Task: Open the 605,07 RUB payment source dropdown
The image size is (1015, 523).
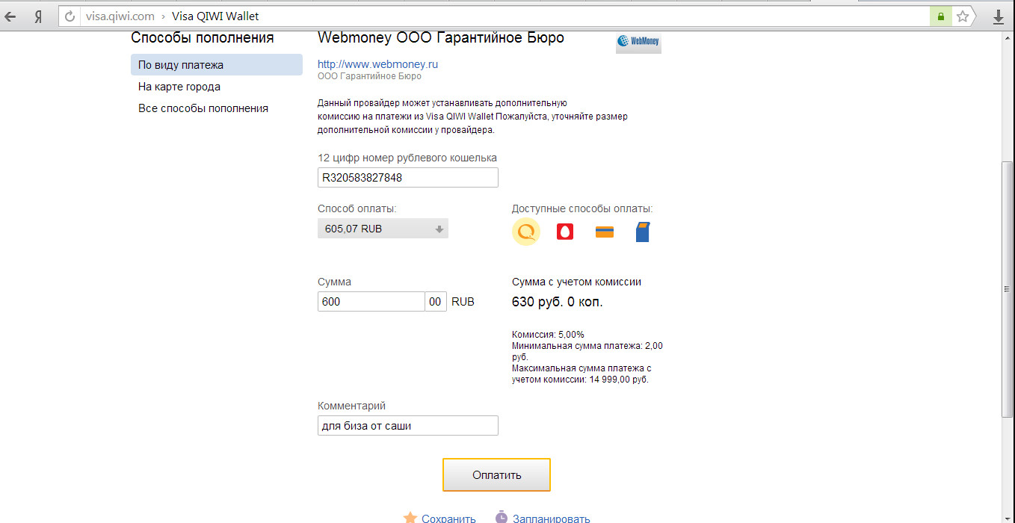Action: 383,229
